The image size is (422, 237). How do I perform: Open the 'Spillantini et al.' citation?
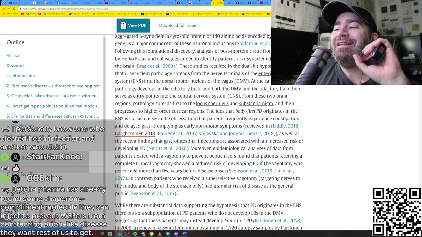(254, 43)
